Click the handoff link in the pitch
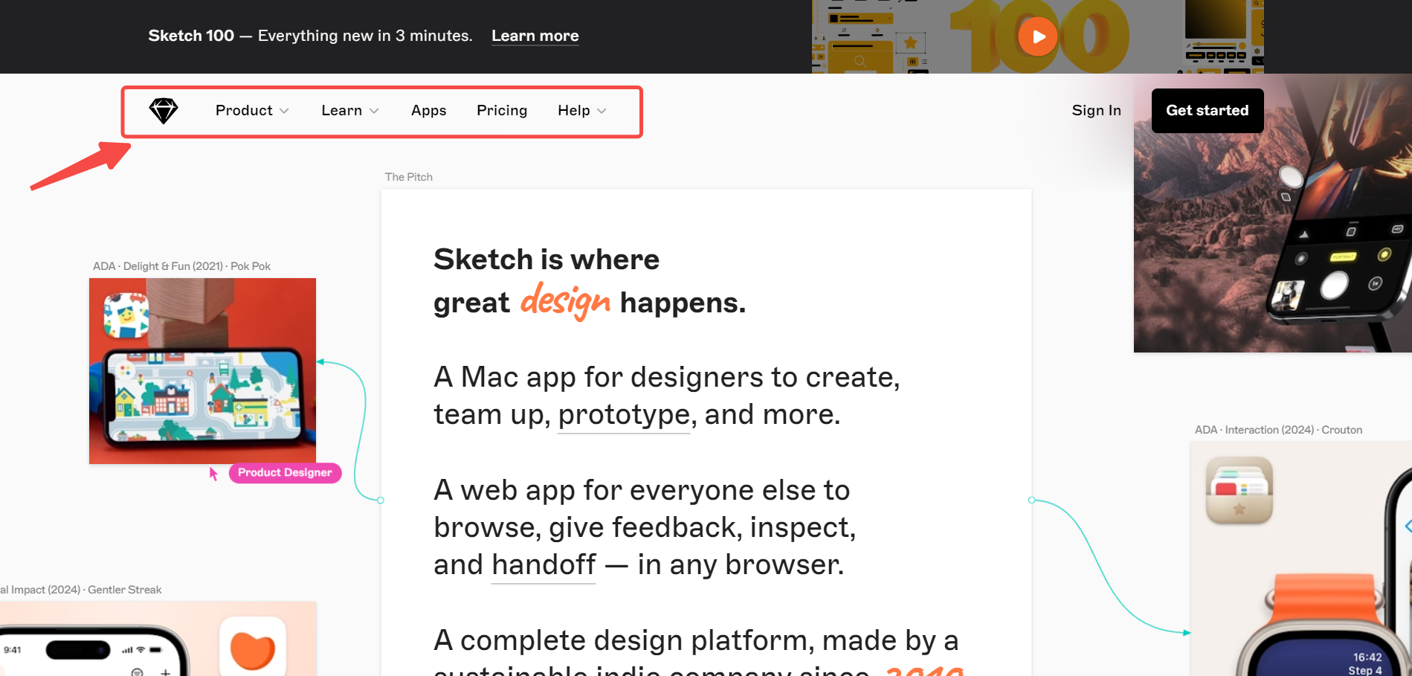 tap(544, 564)
